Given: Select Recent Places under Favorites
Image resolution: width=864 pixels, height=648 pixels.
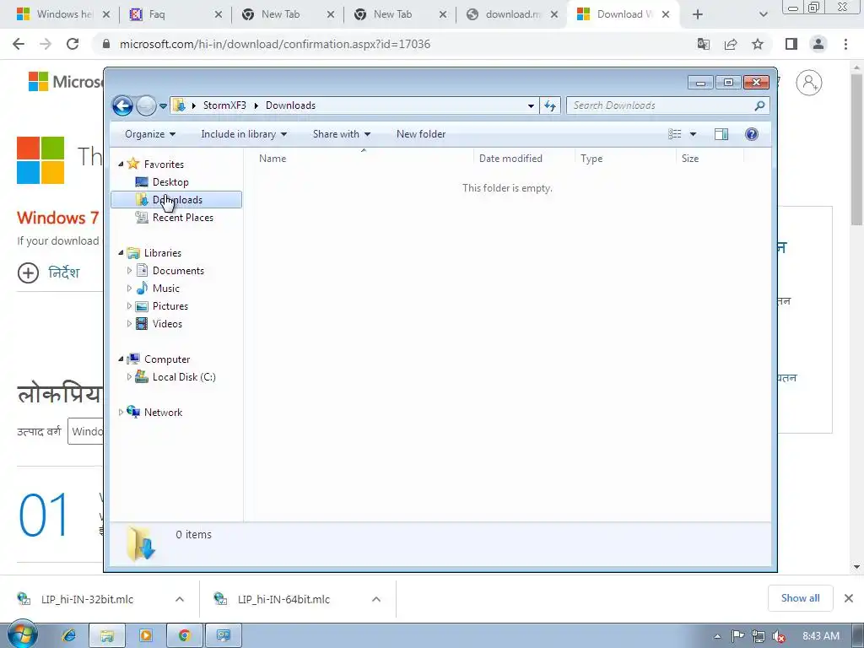Looking at the screenshot, I should (182, 218).
